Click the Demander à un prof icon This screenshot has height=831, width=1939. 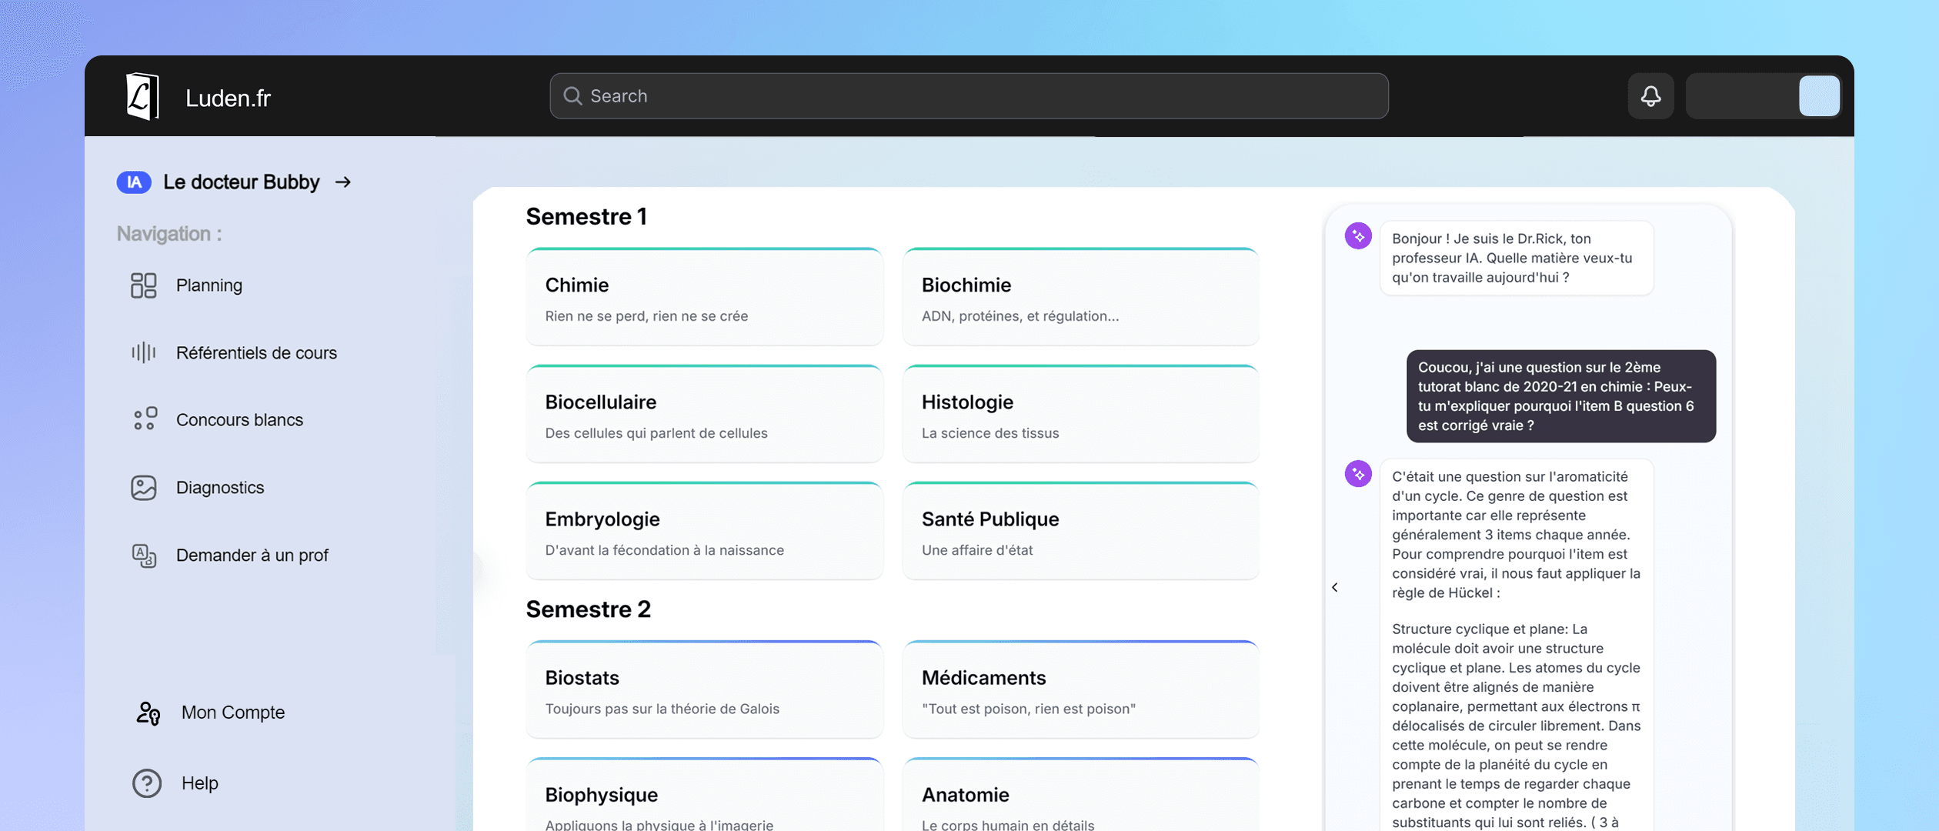point(144,556)
